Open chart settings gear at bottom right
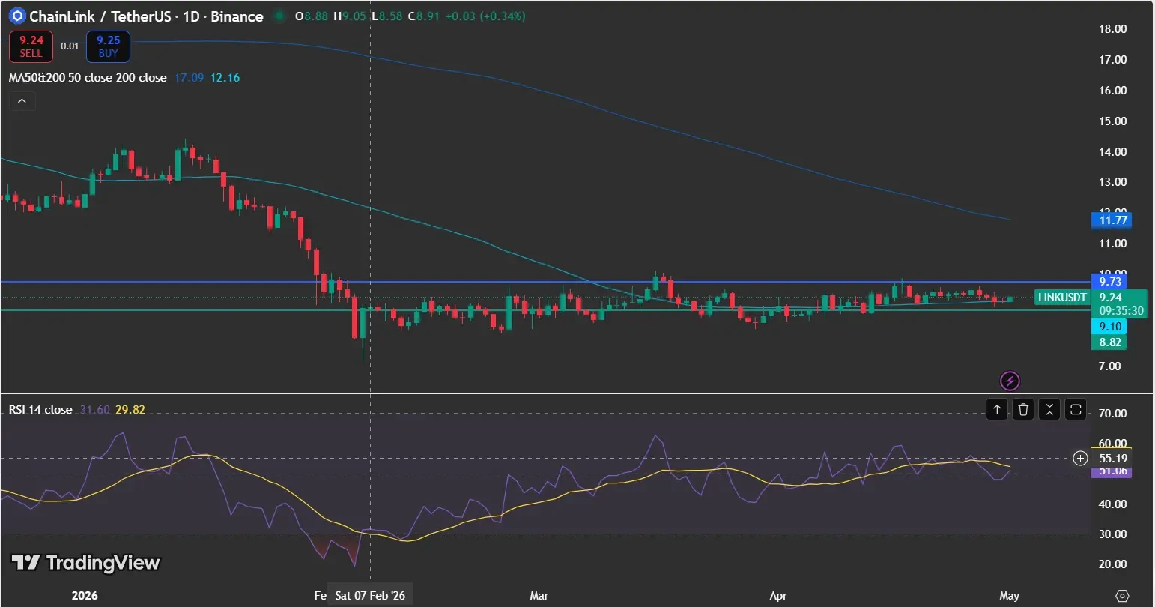 tap(1122, 596)
